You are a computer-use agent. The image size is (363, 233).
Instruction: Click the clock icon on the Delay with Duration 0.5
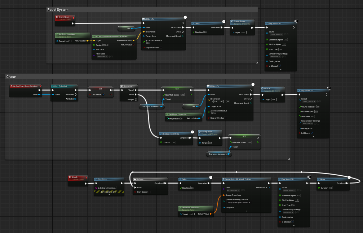coord(211,177)
